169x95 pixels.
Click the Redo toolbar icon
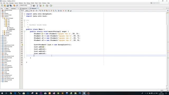click(17, 6)
